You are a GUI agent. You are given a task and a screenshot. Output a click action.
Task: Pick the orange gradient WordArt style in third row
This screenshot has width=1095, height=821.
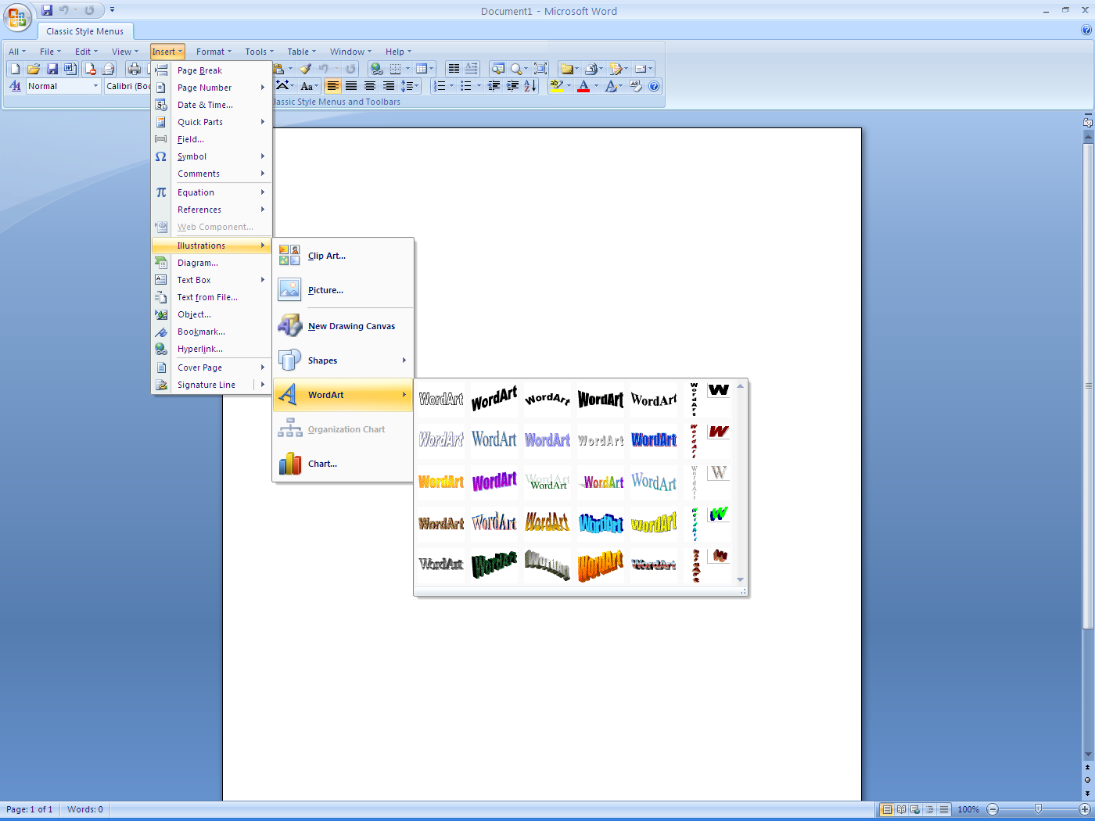[x=441, y=482]
